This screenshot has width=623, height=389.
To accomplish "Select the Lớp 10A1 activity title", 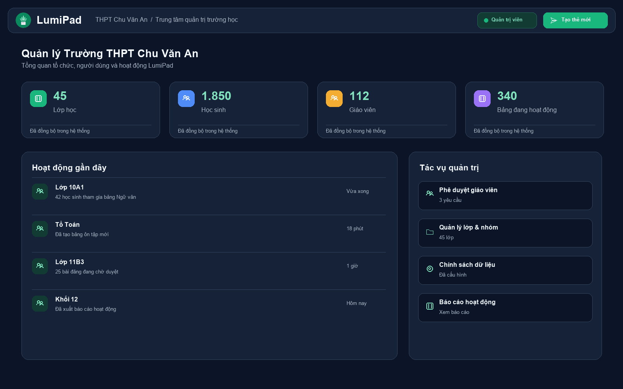I will [70, 187].
